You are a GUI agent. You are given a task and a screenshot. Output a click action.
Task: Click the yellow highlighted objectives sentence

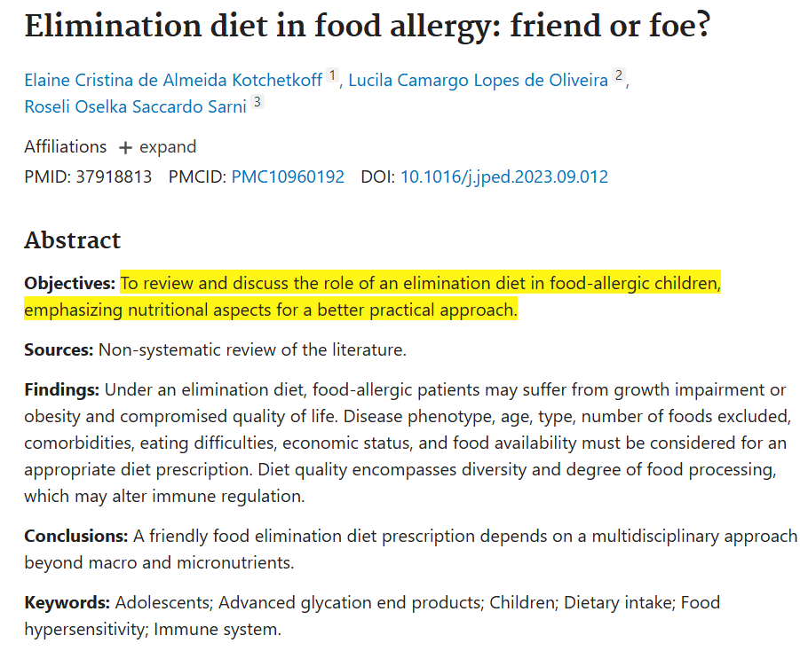click(372, 296)
